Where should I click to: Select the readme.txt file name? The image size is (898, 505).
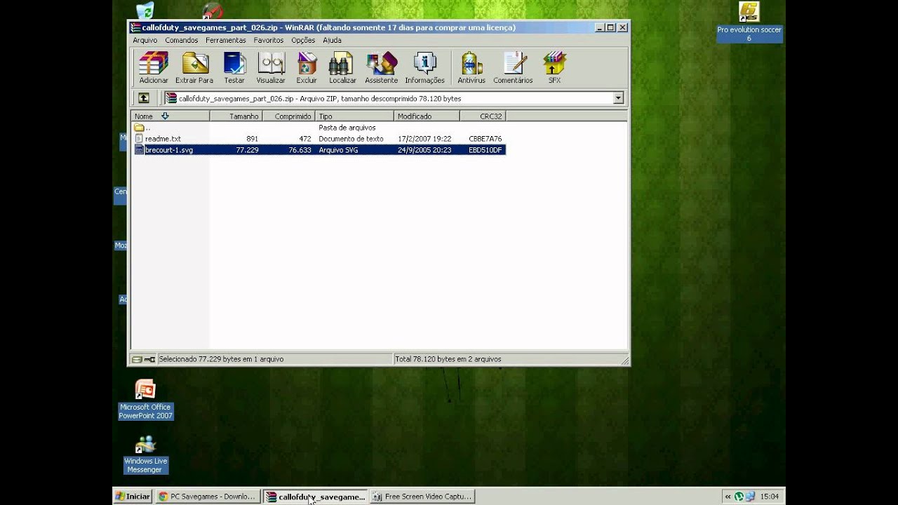(163, 139)
